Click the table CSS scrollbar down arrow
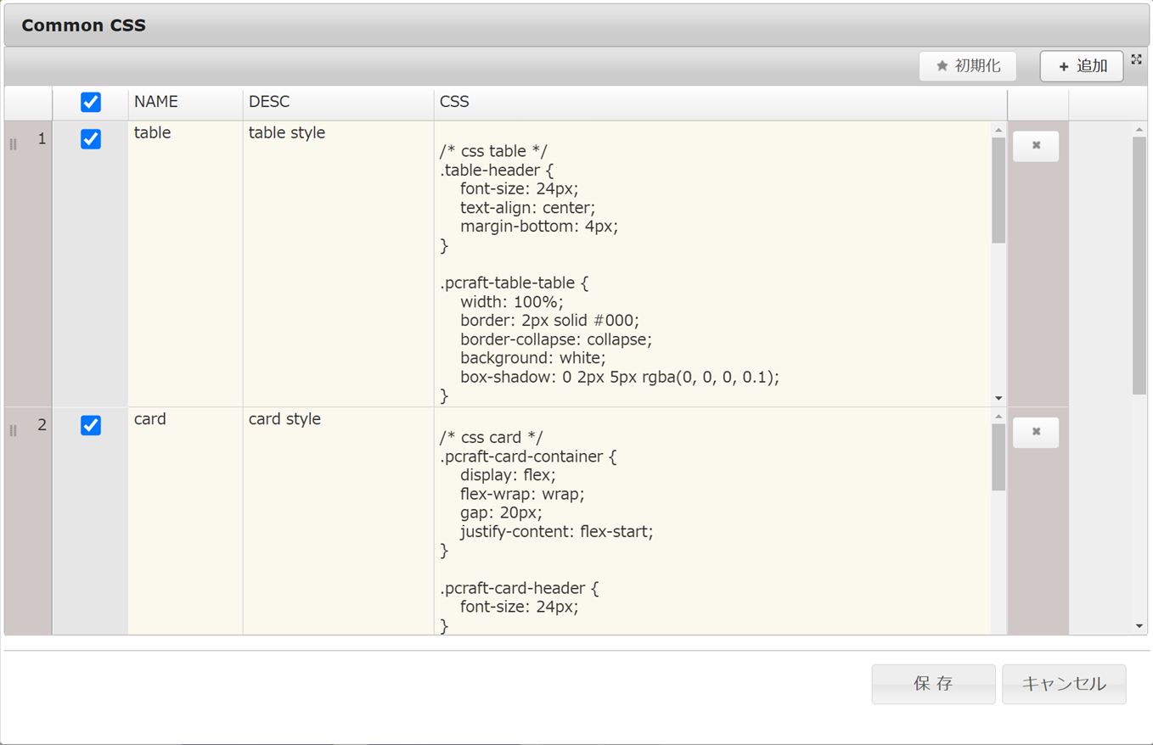Viewport: 1153px width, 745px height. click(998, 398)
